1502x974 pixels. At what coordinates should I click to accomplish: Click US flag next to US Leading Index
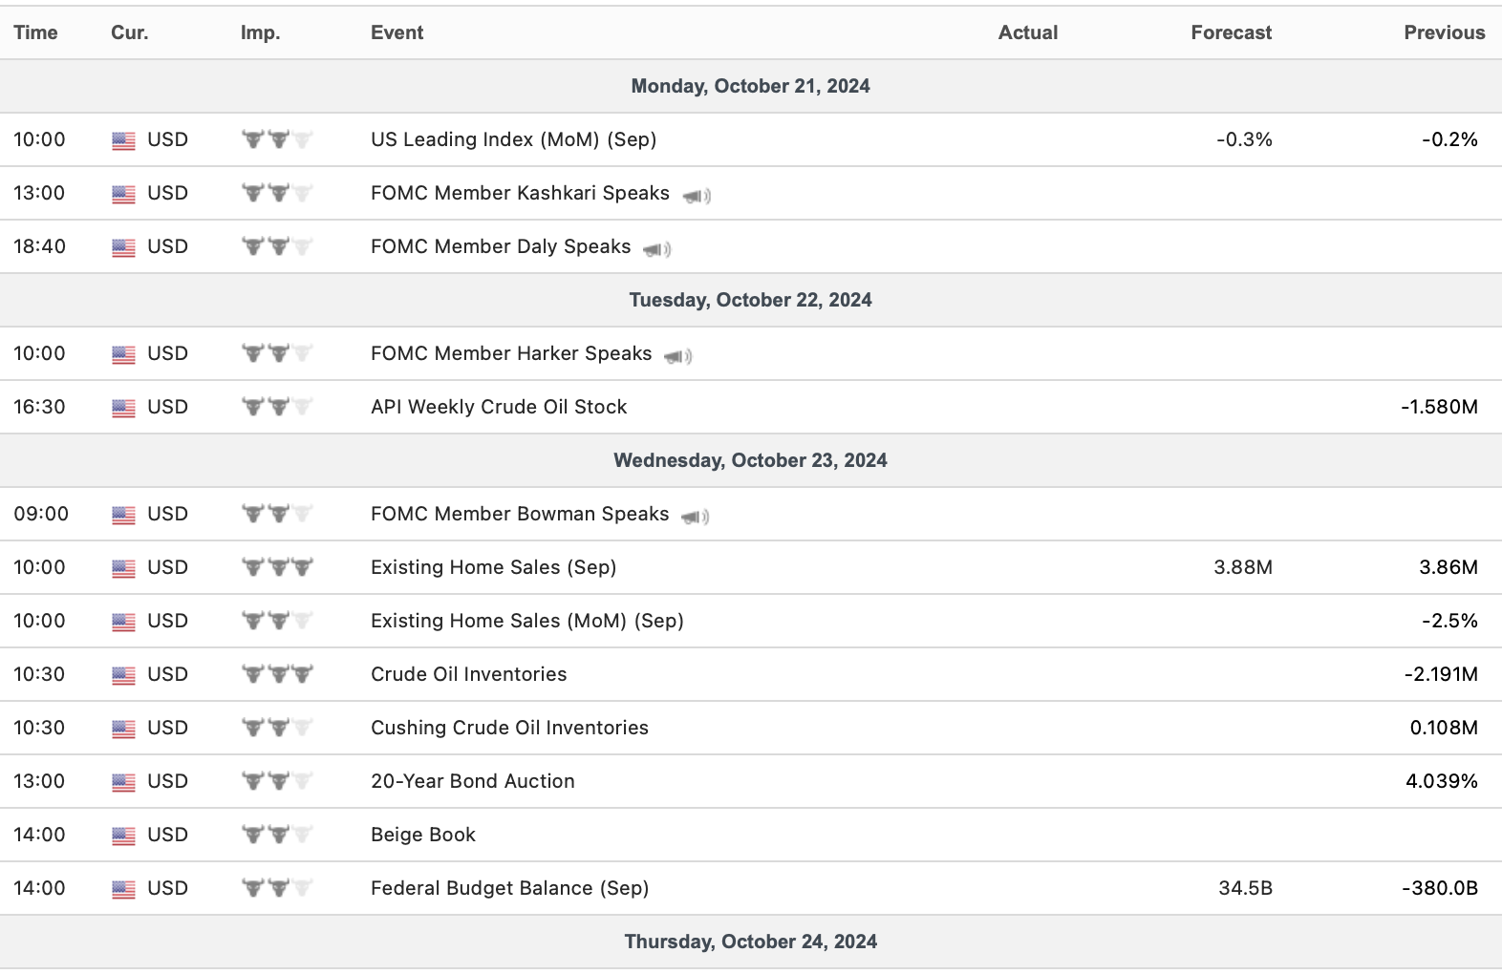123,140
